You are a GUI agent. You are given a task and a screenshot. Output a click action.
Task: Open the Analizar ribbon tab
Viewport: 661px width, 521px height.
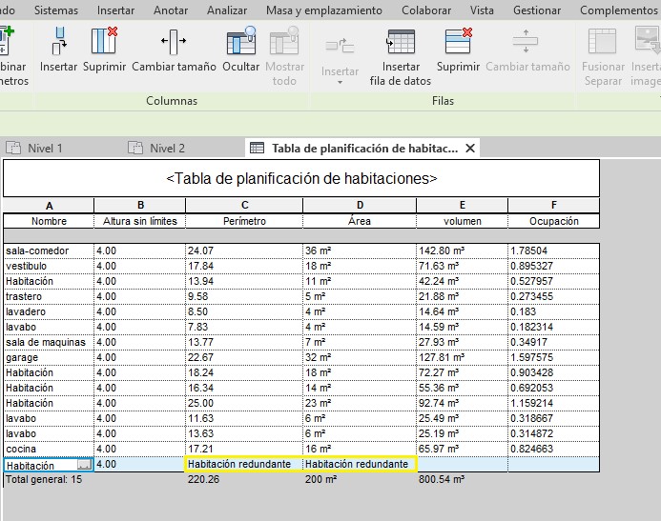228,10
